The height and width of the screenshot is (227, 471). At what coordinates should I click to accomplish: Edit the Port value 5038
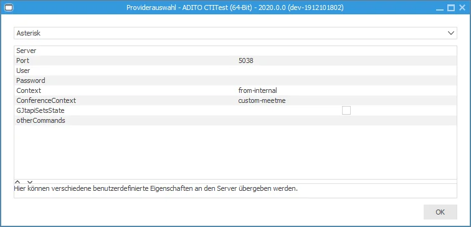pos(245,60)
